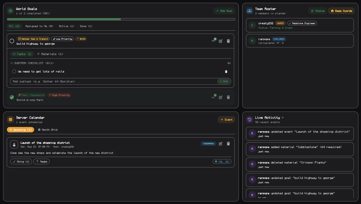Image resolution: width=361 pixels, height=204 pixels.
Task: Click the "Cartographer XP: 0" text
Action: coord(271,43)
